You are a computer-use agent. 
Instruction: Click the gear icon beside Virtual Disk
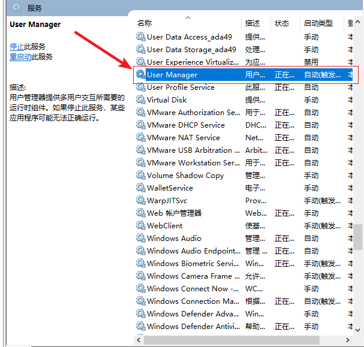coord(141,100)
